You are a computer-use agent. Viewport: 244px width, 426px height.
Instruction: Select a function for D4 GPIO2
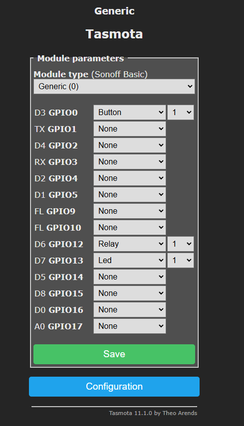point(130,145)
